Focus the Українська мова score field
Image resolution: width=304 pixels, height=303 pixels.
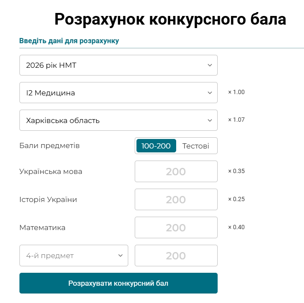click(176, 171)
